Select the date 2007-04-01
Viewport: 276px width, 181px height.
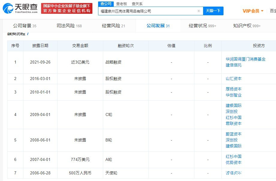pyautogui.click(x=40, y=159)
